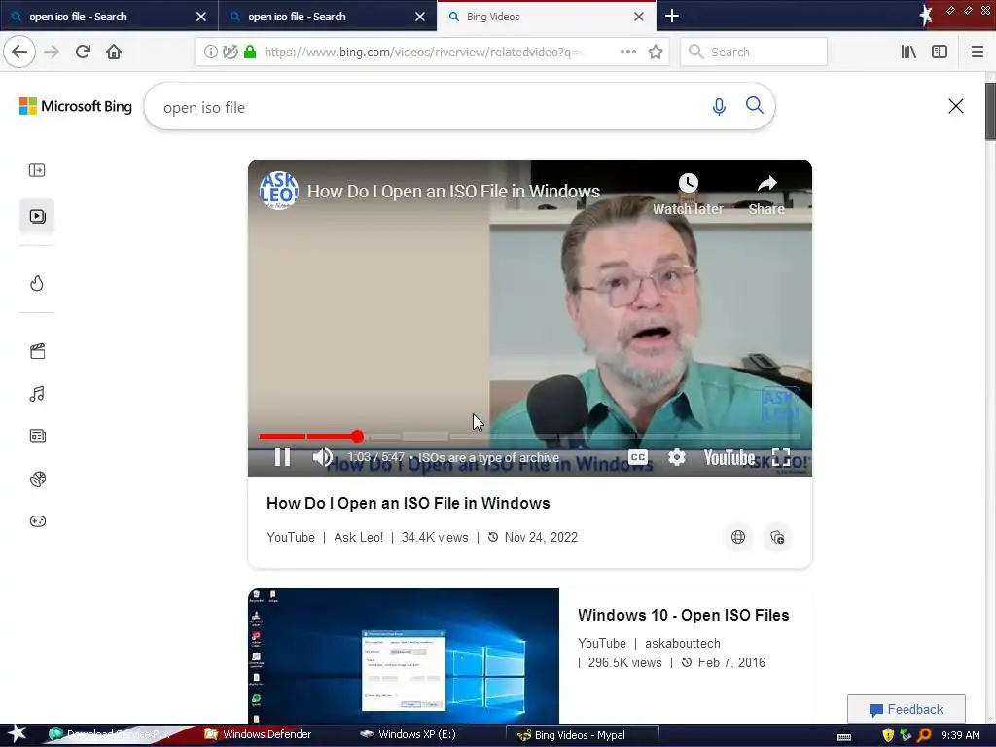Open a new tab with plus
This screenshot has height=747, width=996.
pyautogui.click(x=672, y=16)
